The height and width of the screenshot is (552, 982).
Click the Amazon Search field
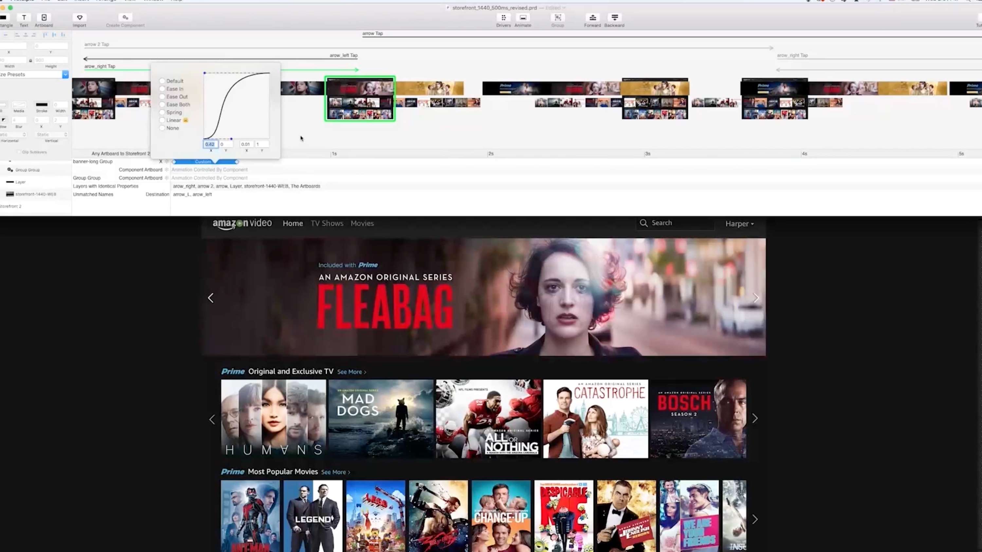point(675,223)
